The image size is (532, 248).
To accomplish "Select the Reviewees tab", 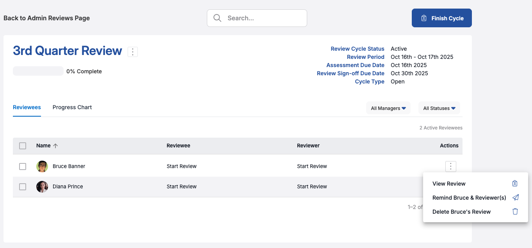I will pos(27,107).
